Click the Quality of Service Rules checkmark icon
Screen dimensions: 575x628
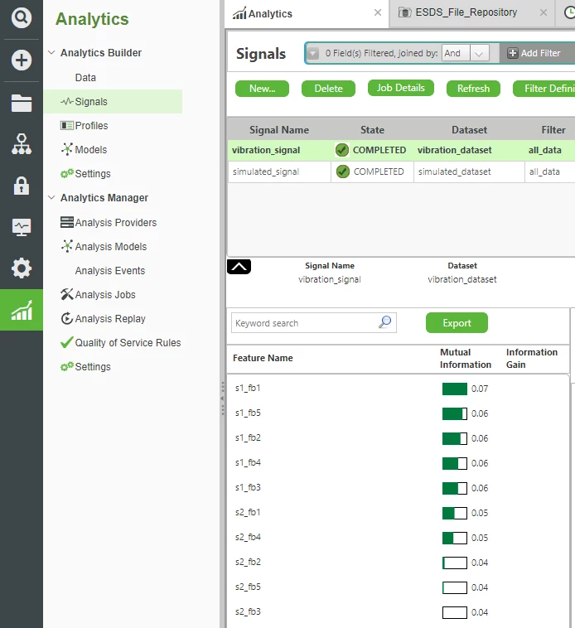[x=67, y=342]
